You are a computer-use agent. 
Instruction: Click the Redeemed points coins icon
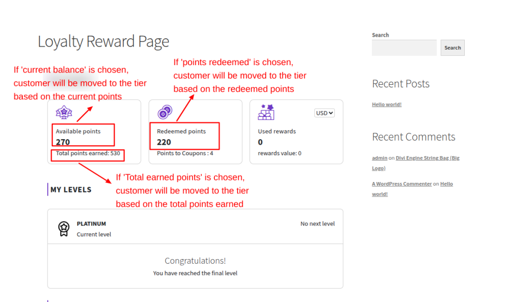[x=165, y=112]
